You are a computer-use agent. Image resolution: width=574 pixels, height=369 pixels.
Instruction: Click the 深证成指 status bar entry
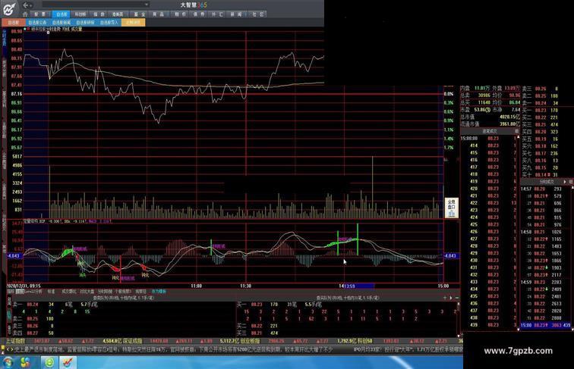pyautogui.click(x=133, y=341)
